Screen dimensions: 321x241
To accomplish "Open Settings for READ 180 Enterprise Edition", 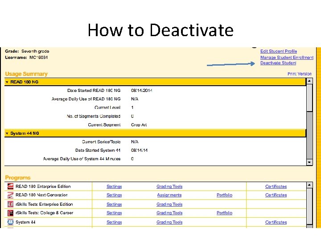I will (x=114, y=187).
